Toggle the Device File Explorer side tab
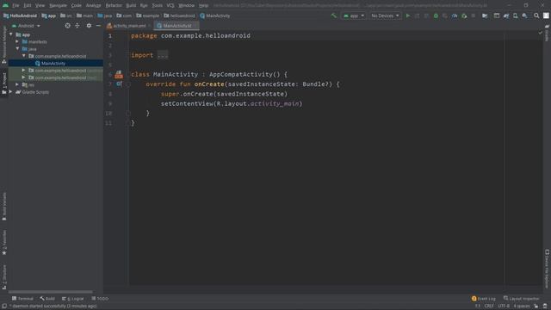 (x=547, y=270)
